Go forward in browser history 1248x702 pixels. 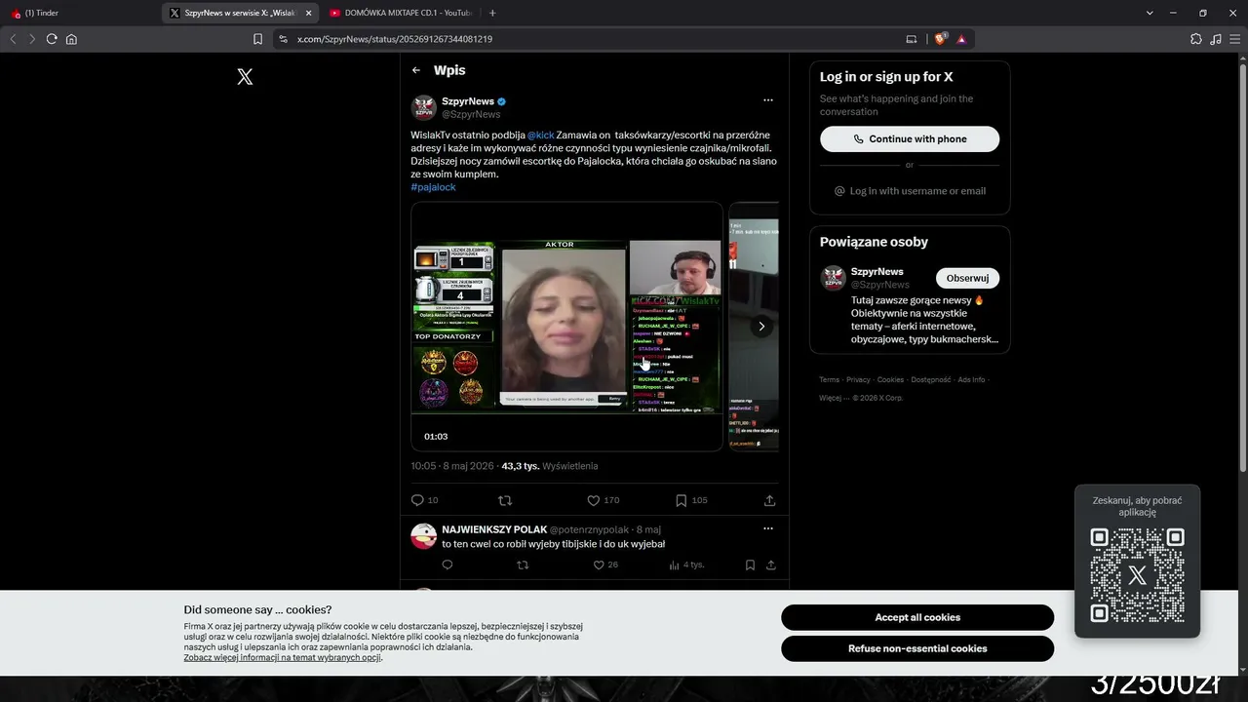32,39
